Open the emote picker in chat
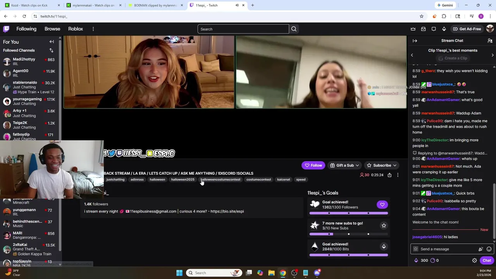Image resolution: width=496 pixels, height=279 pixels. [x=489, y=249]
